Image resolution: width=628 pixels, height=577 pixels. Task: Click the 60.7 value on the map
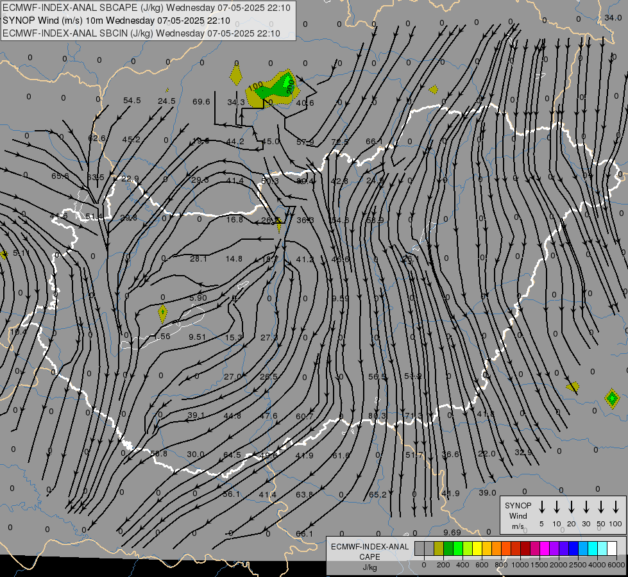point(305,417)
